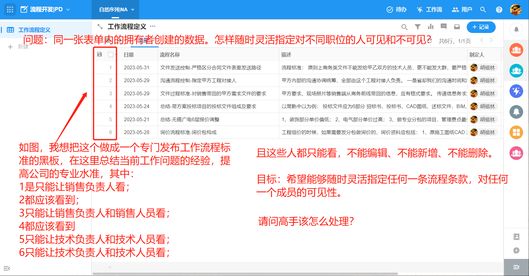
Task: Click the inbox/archive icon beside the comment icon
Action: (x=457, y=27)
